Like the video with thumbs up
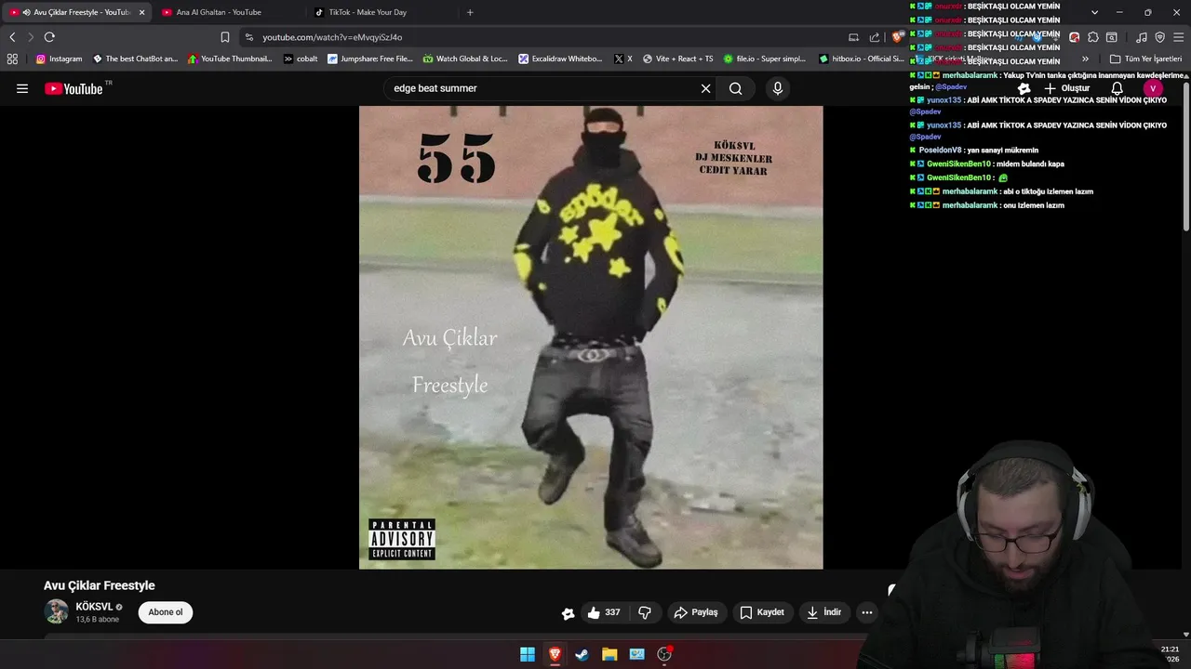 click(x=603, y=612)
